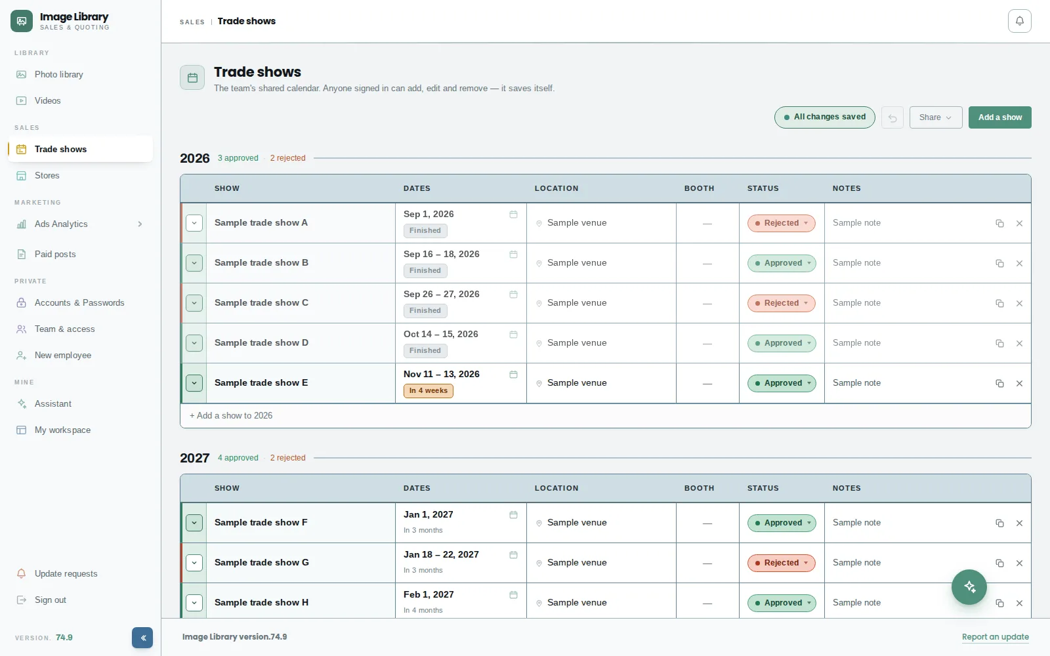The height and width of the screenshot is (656, 1050).
Task: Open My workspace
Action: (80, 430)
